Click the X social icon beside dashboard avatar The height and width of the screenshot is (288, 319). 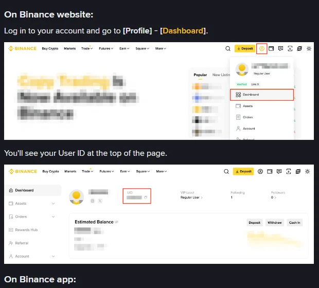[100, 201]
